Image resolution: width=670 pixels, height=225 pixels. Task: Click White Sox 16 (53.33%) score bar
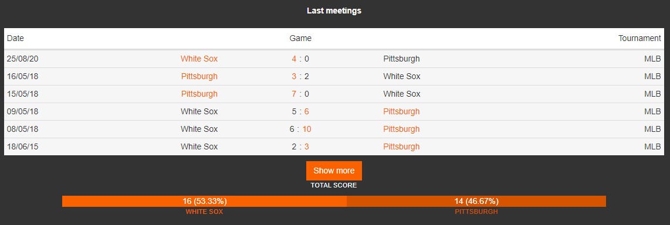(204, 201)
